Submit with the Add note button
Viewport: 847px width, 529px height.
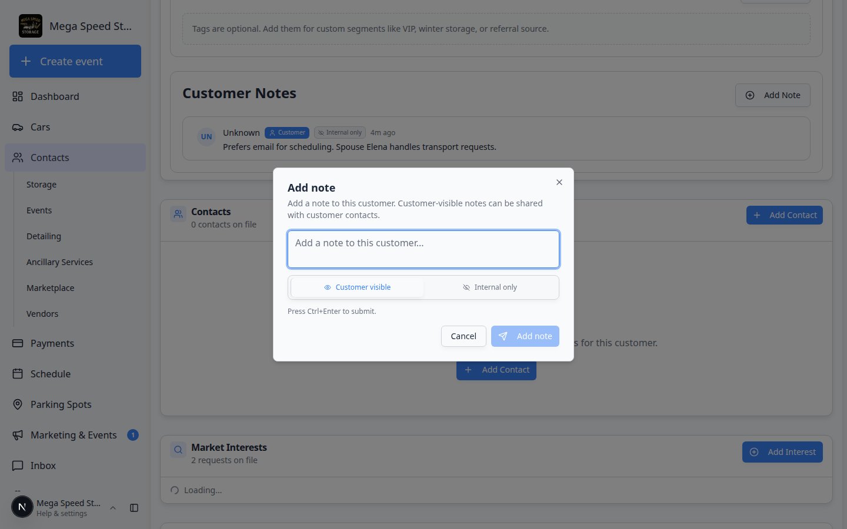click(x=525, y=336)
